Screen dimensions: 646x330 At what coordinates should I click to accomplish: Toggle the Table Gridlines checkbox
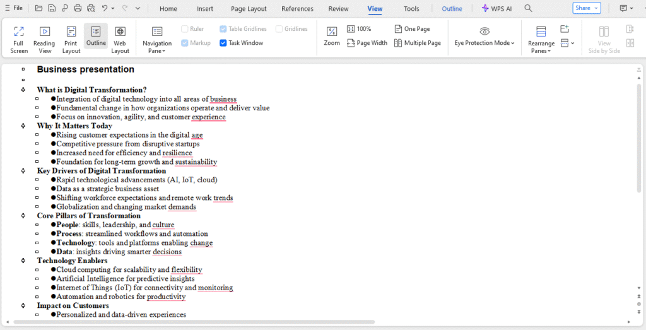(x=223, y=29)
